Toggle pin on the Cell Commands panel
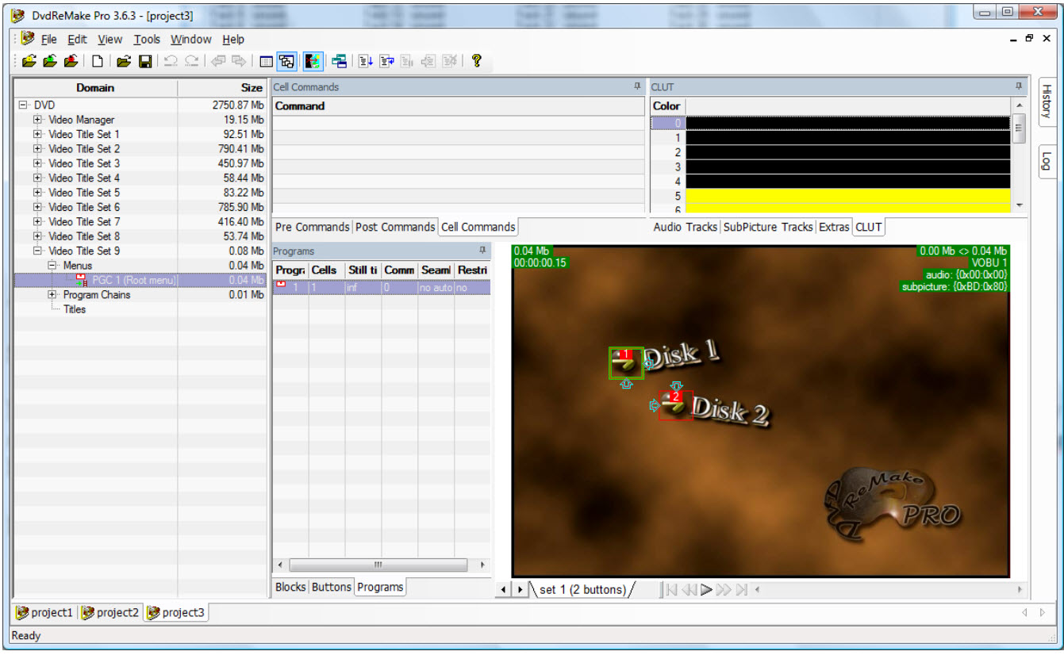 pos(636,86)
